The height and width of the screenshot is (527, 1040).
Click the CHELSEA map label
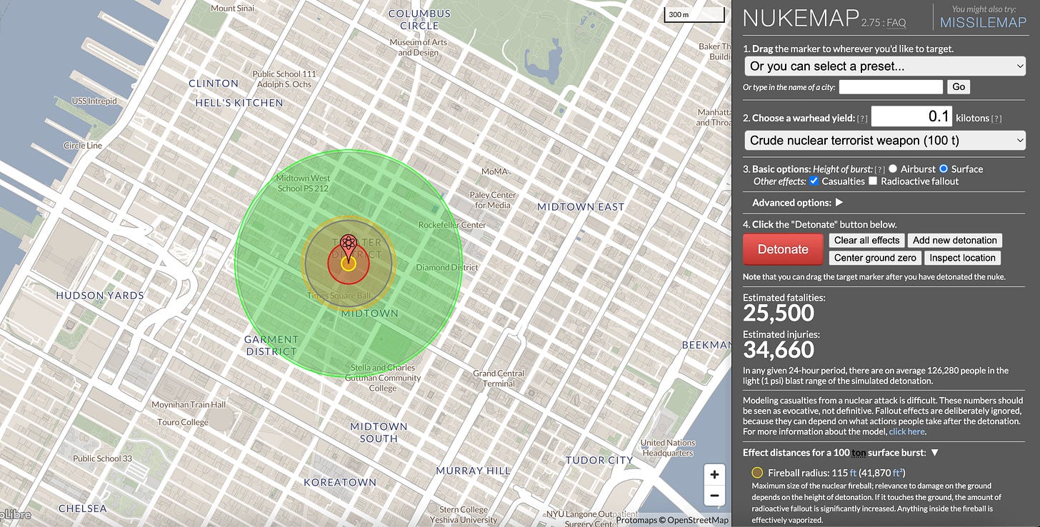(x=82, y=508)
